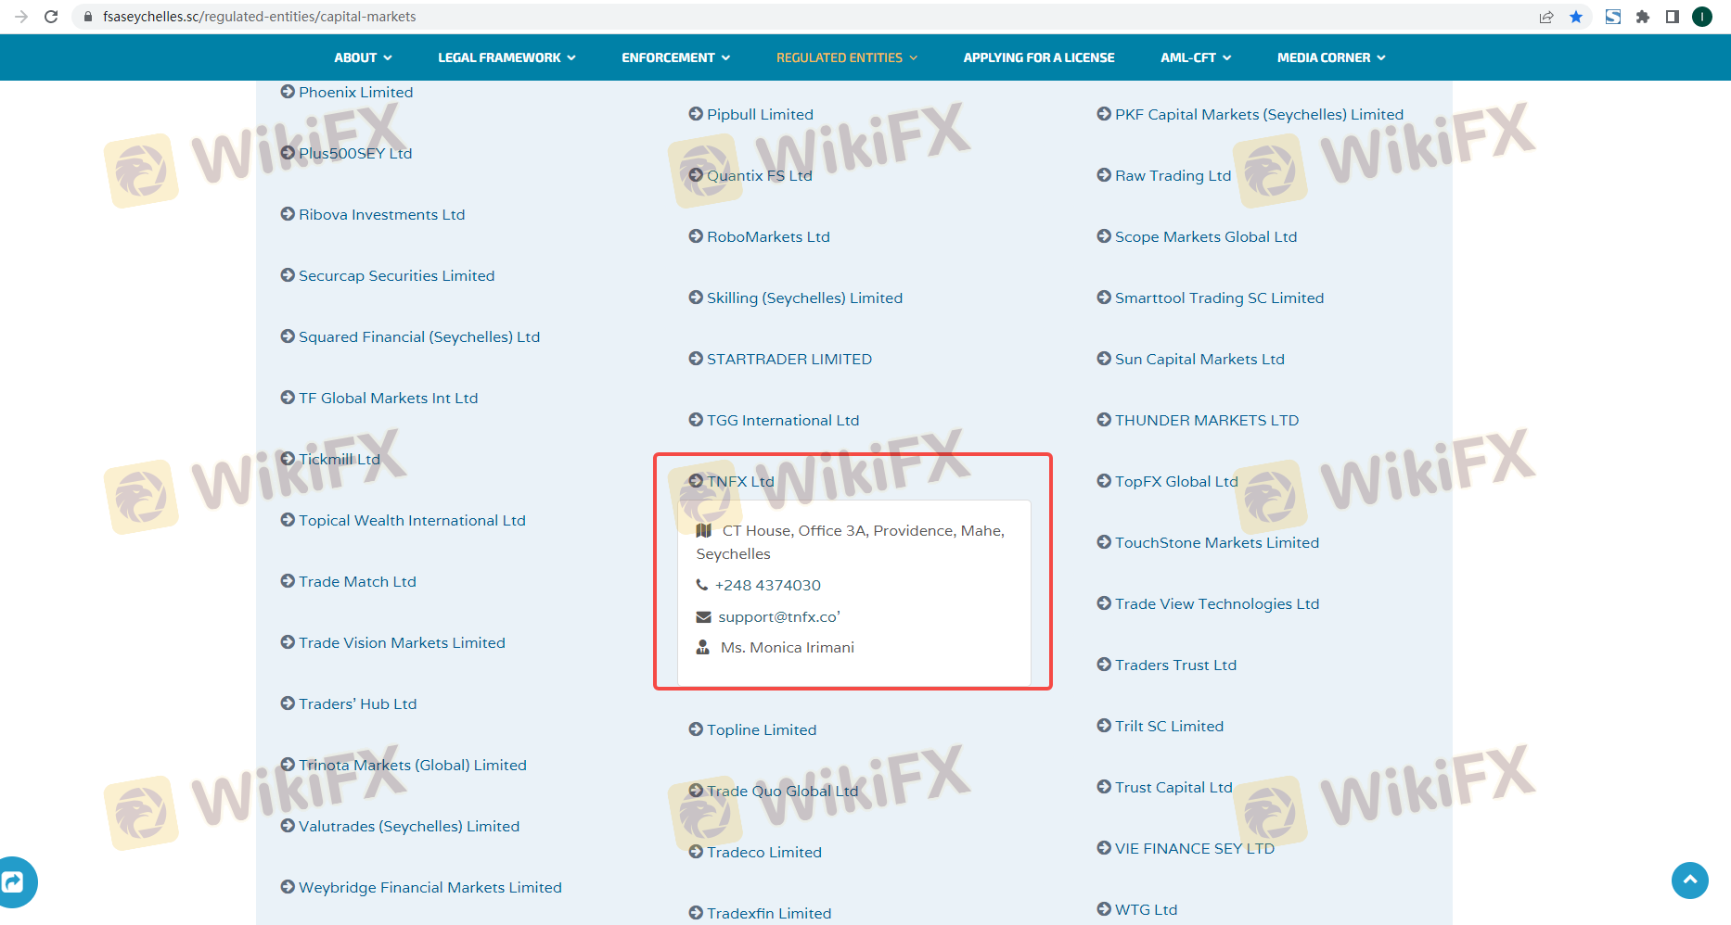The width and height of the screenshot is (1731, 925).
Task: Go to APPLYING FOR A LICENSE
Action: coord(1039,57)
